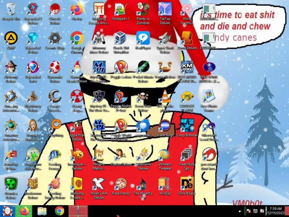Open Noah's Ark Deluxe dove icon
The image size is (289, 217).
click(x=99, y=188)
